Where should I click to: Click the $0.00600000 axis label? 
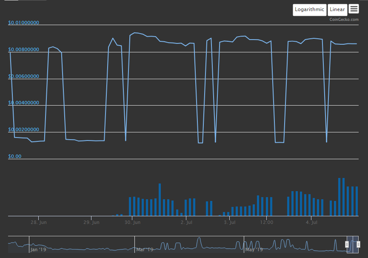click(x=23, y=76)
